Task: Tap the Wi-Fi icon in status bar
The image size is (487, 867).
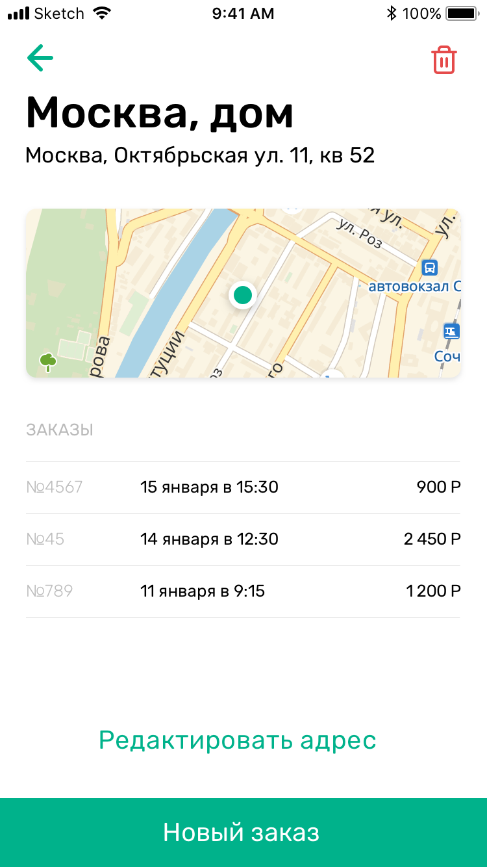Action: click(102, 13)
